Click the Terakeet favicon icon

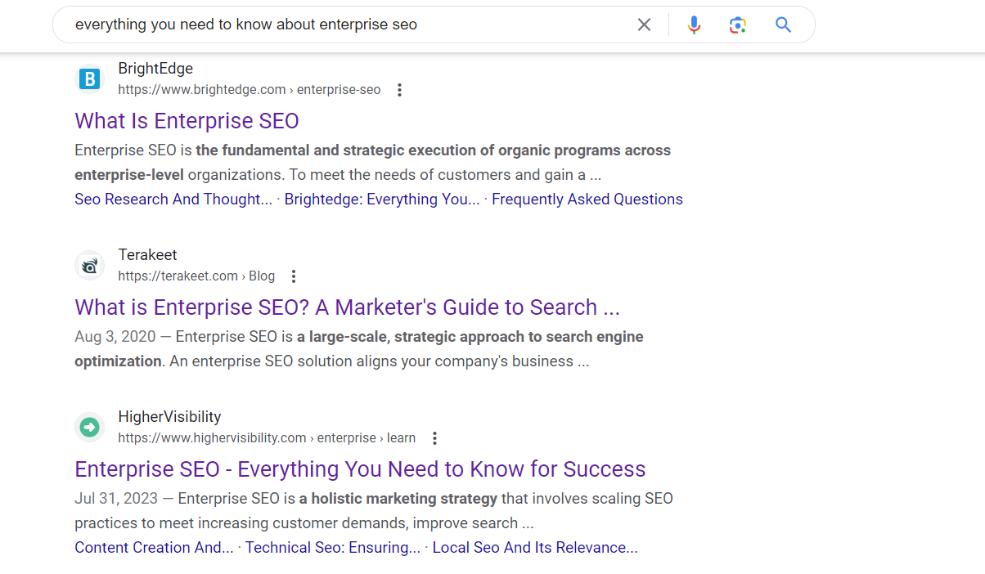tap(90, 266)
